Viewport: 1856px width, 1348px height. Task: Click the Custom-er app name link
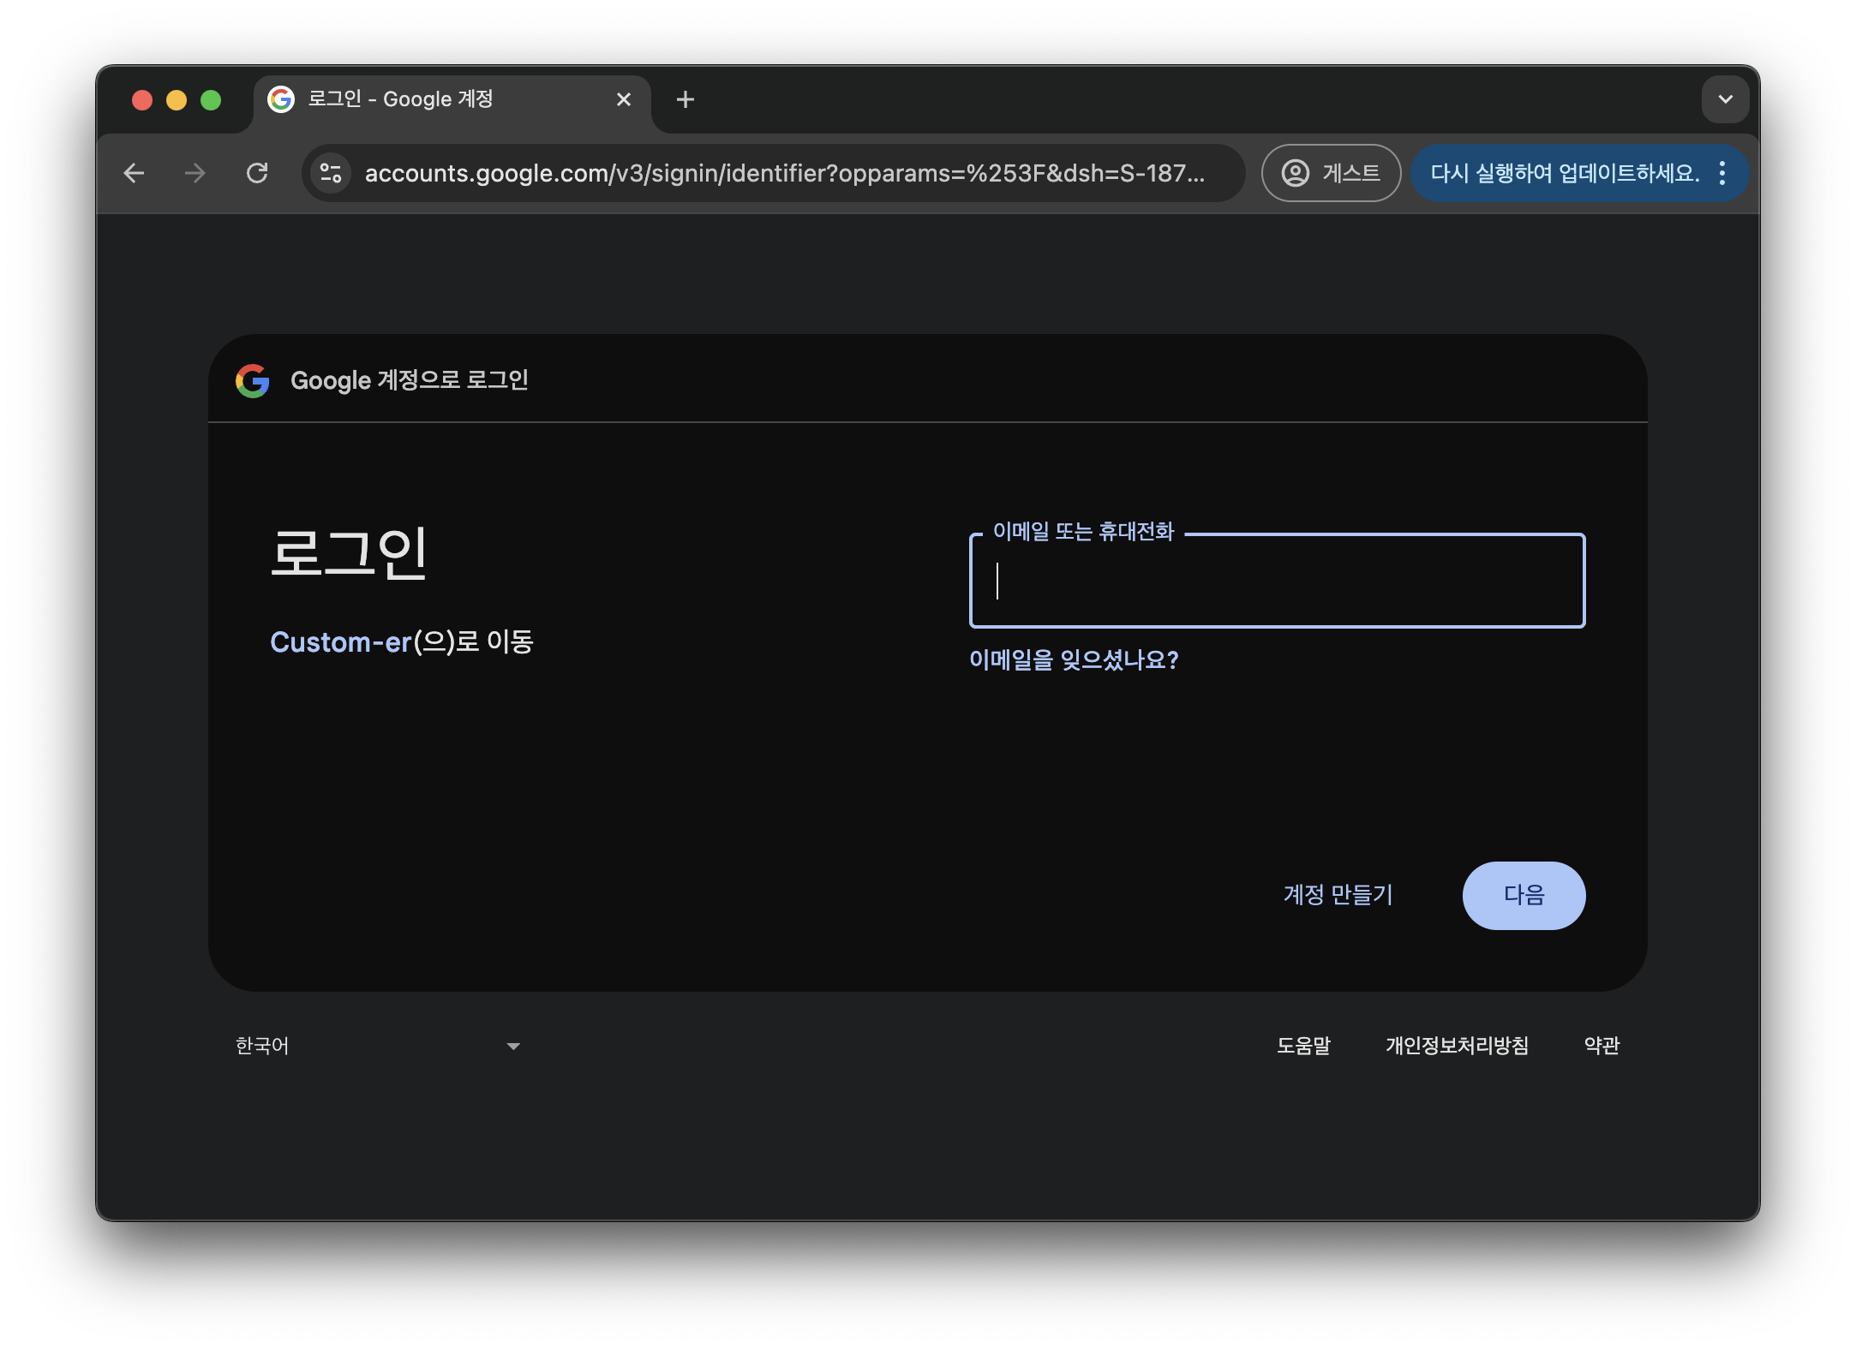click(341, 642)
